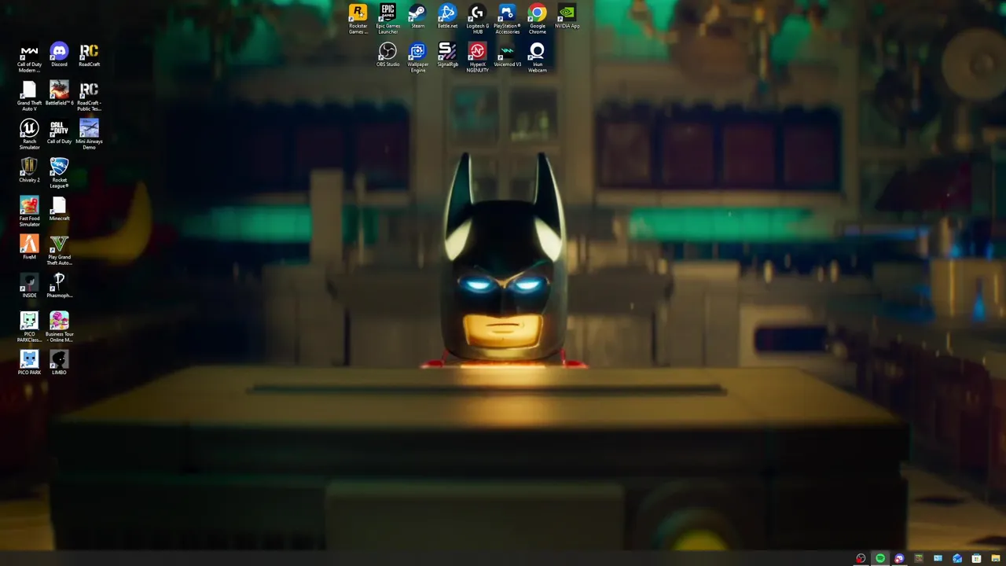Viewport: 1006px width, 566px height.
Task: Select the Grand Theft Auto V shortcut
Action: 29,96
